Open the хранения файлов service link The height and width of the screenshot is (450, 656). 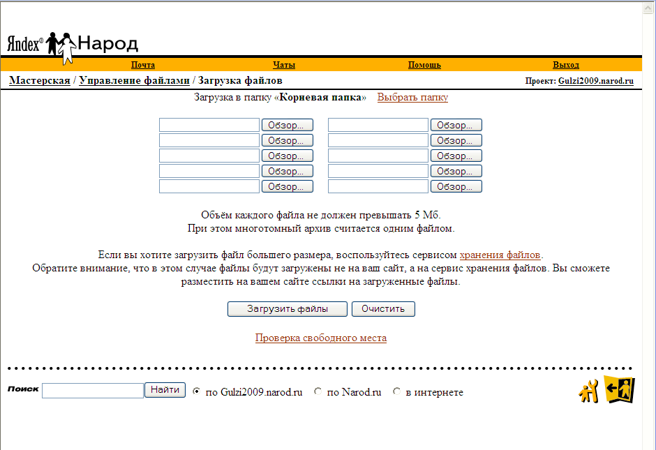(x=500, y=255)
